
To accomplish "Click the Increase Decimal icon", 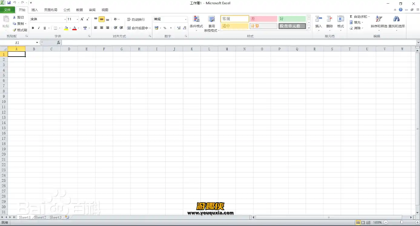I will pyautogui.click(x=179, y=28).
